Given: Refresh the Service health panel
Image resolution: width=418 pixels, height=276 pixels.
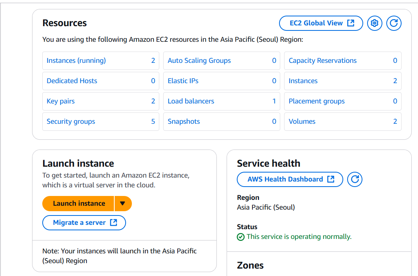Looking at the screenshot, I should click(355, 180).
